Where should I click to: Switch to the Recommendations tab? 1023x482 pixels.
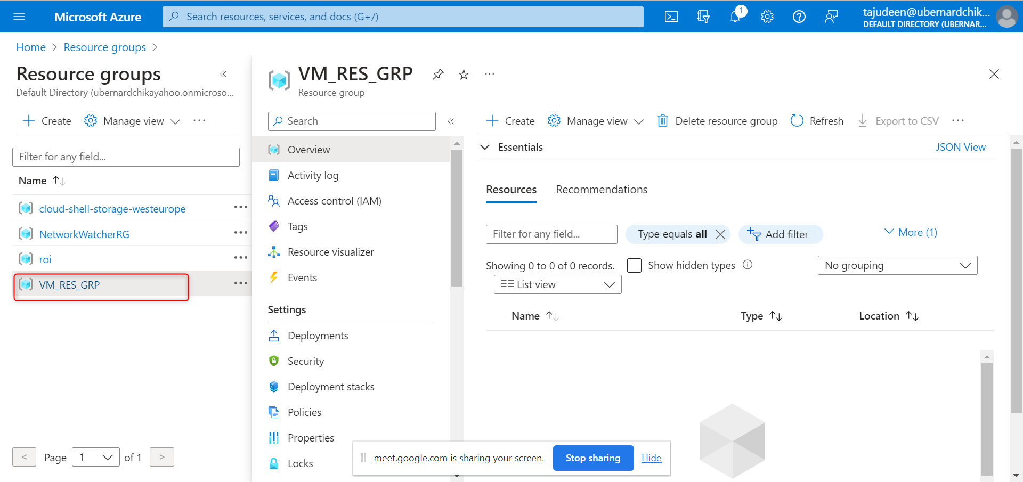[x=601, y=189]
